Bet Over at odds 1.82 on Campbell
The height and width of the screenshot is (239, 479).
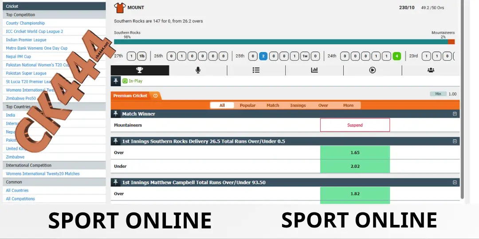pos(355,193)
